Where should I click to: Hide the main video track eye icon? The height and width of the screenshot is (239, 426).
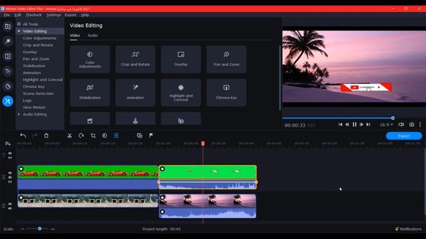point(10,204)
